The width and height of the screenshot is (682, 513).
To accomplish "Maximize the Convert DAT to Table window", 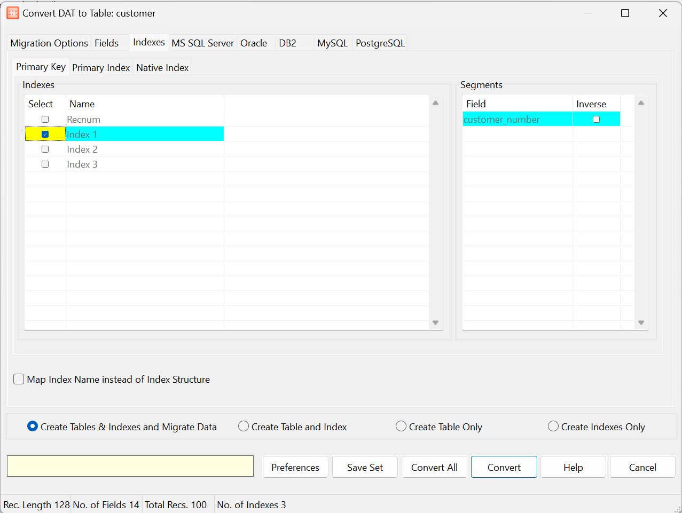I will 625,13.
